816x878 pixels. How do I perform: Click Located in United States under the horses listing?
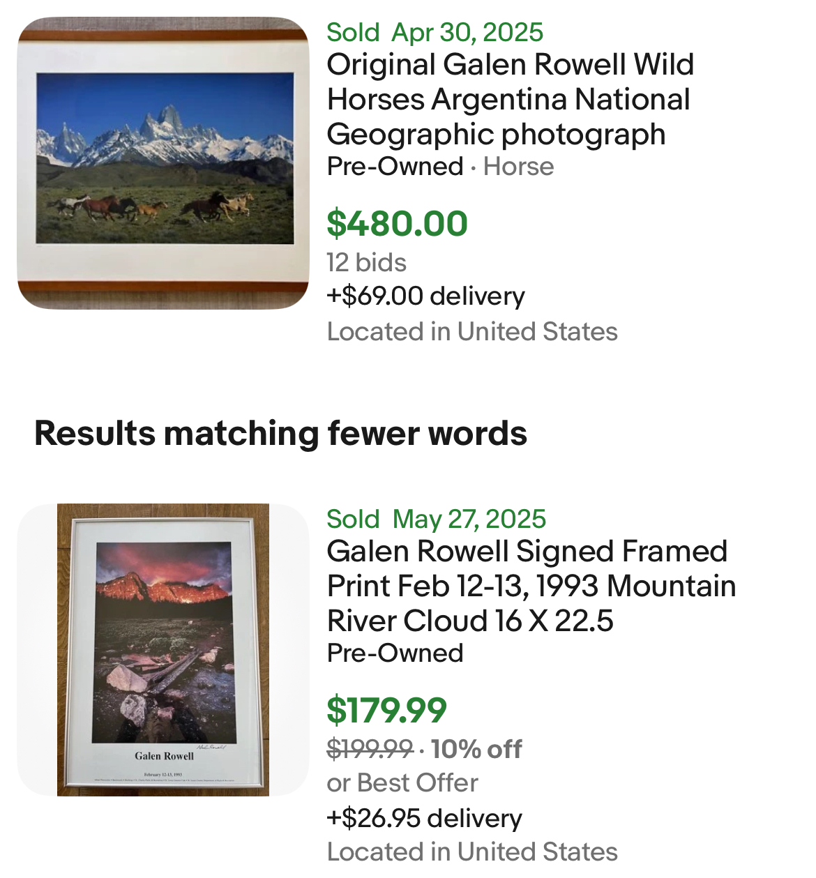tap(472, 332)
